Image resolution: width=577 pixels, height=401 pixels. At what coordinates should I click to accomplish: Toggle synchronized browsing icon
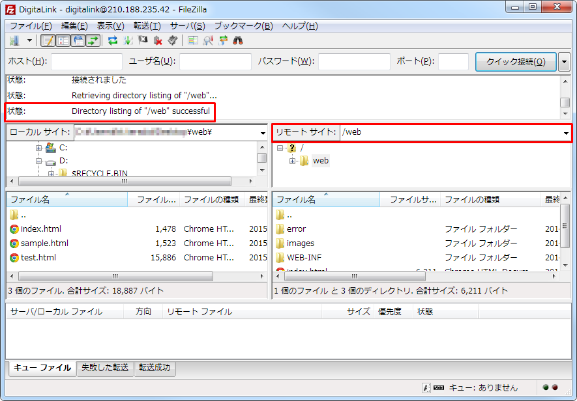(223, 40)
